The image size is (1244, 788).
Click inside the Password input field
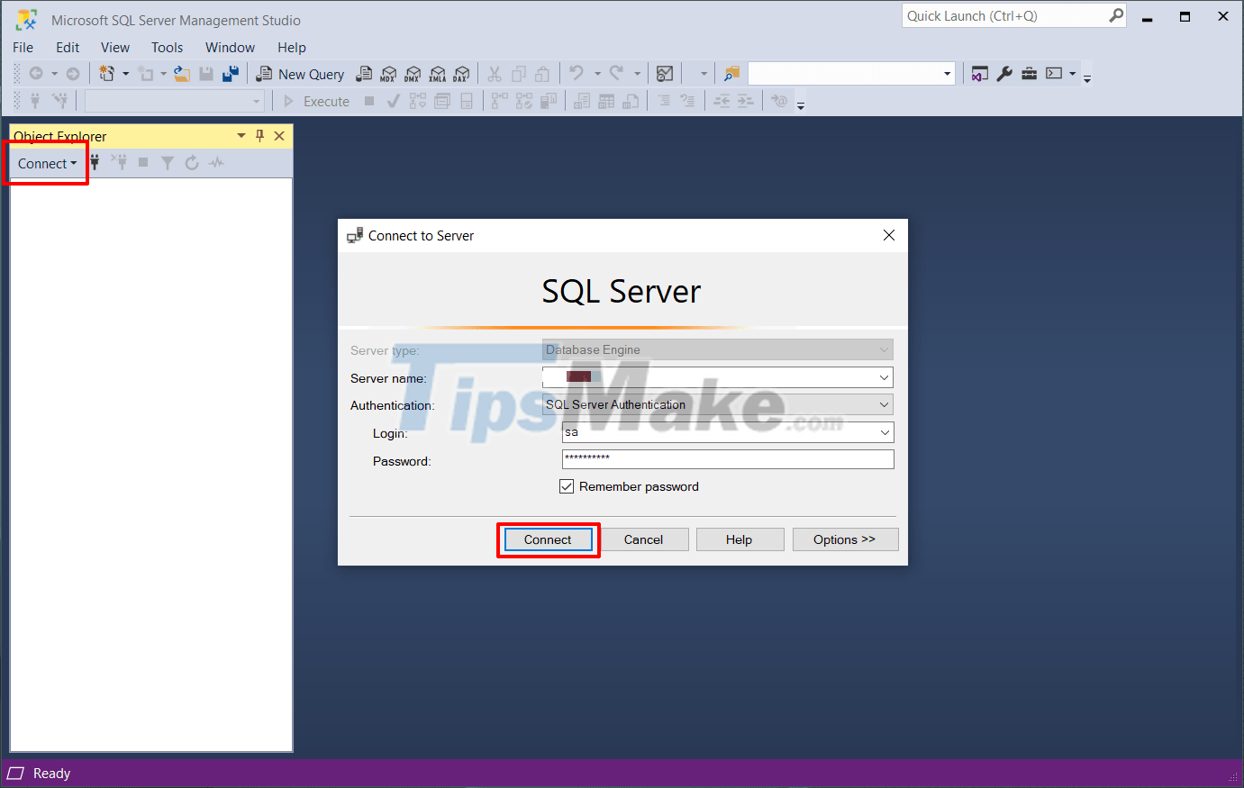point(727,459)
